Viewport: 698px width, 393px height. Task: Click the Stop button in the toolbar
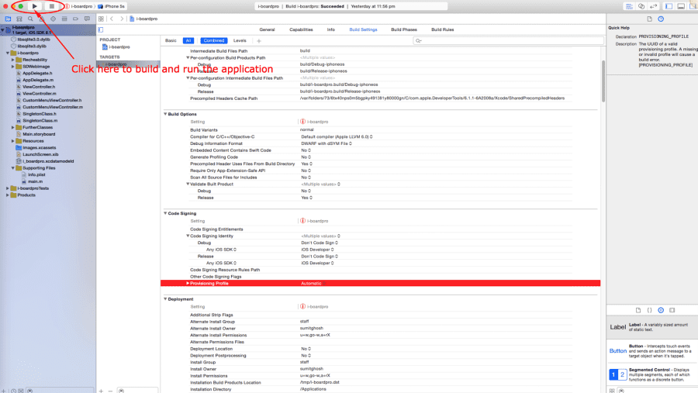[52, 6]
